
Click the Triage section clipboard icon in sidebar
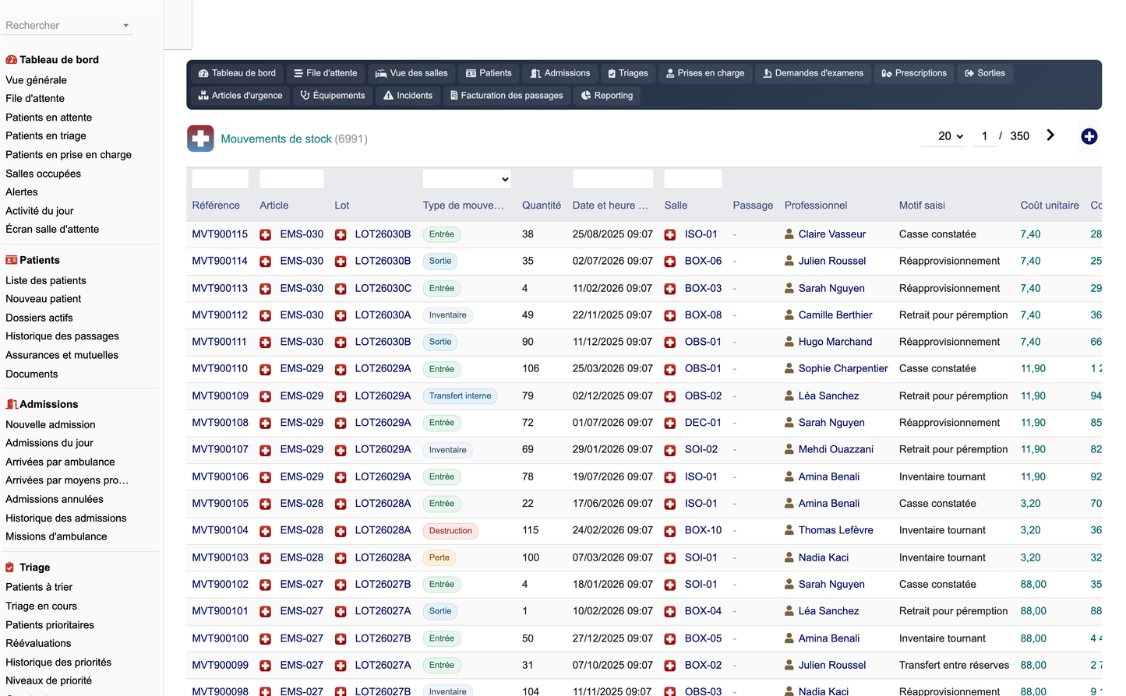coord(10,568)
